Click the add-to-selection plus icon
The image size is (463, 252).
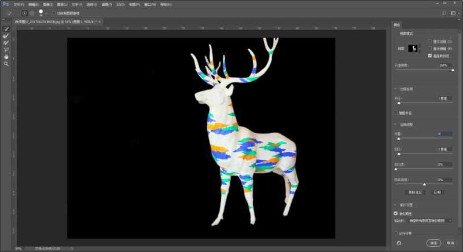[x=24, y=12]
